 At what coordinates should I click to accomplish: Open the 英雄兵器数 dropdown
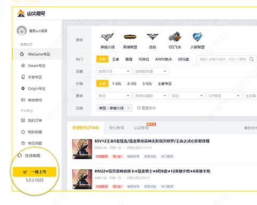click(x=150, y=96)
